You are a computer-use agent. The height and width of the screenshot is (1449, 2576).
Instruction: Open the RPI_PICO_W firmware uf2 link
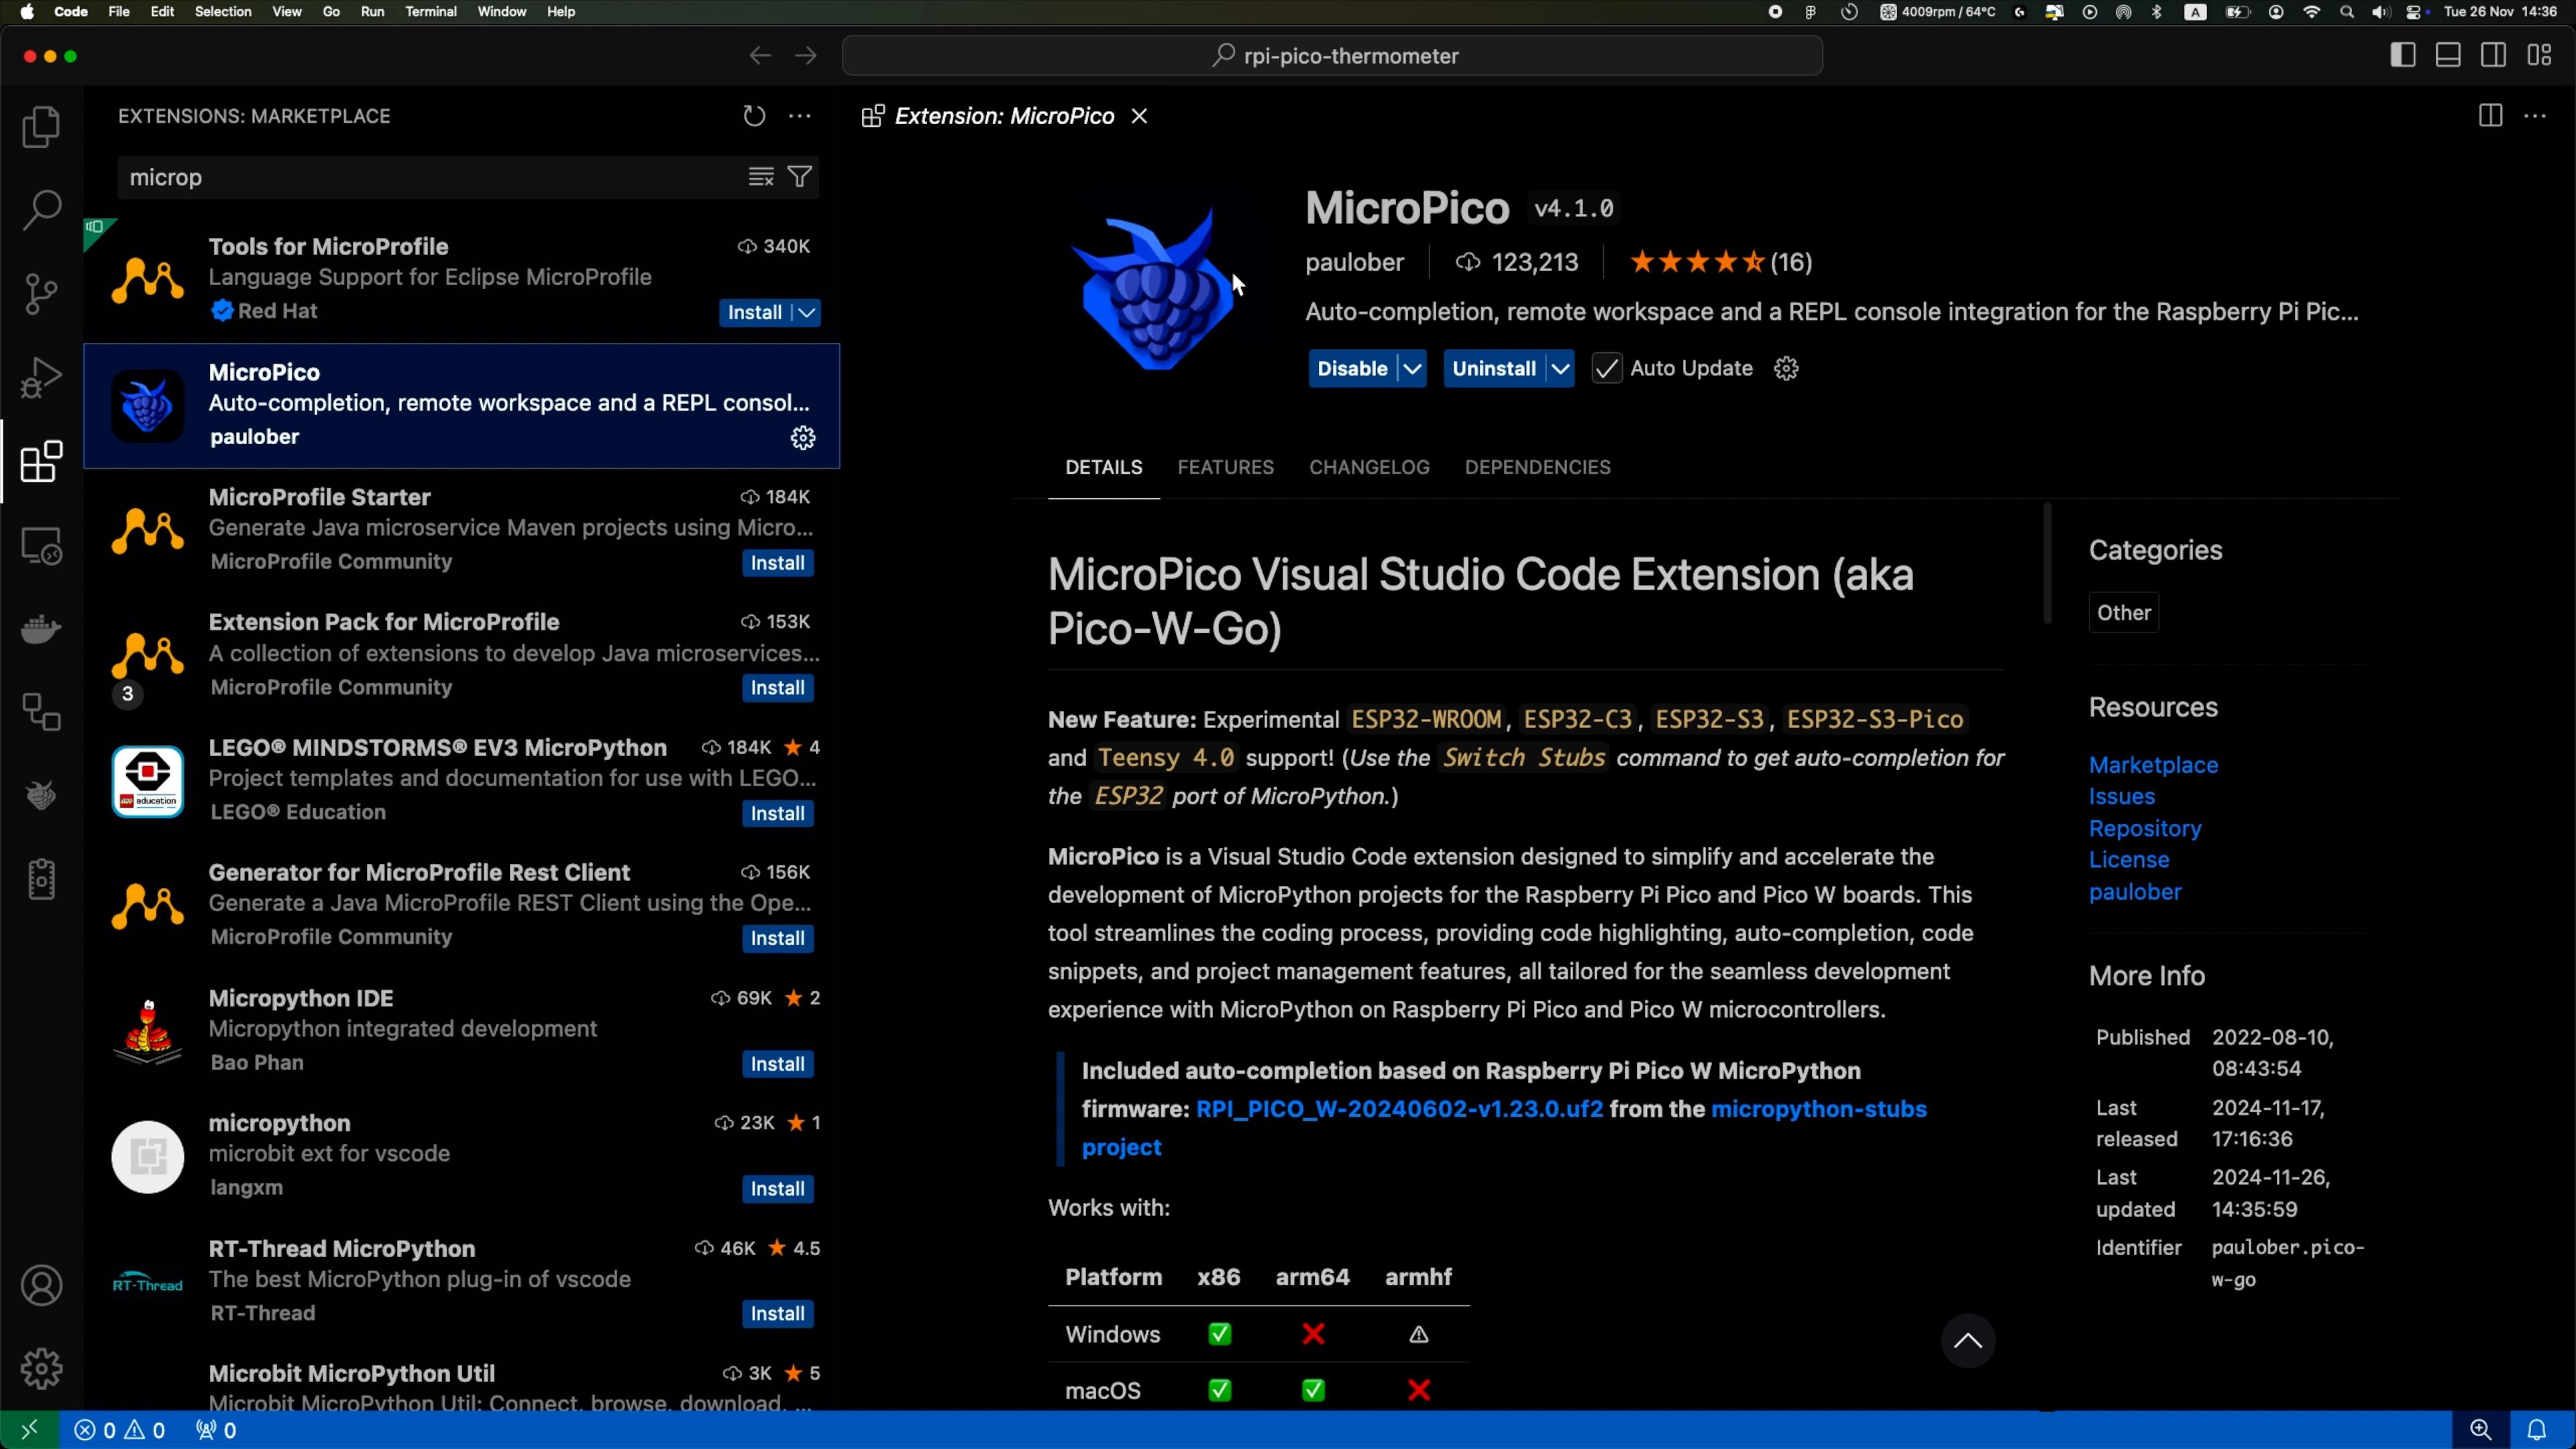click(1399, 1109)
